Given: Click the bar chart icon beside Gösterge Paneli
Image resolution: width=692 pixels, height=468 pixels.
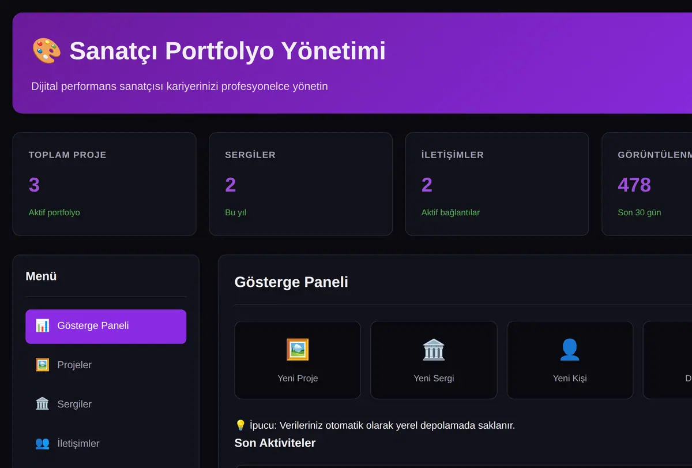Looking at the screenshot, I should coord(42,325).
